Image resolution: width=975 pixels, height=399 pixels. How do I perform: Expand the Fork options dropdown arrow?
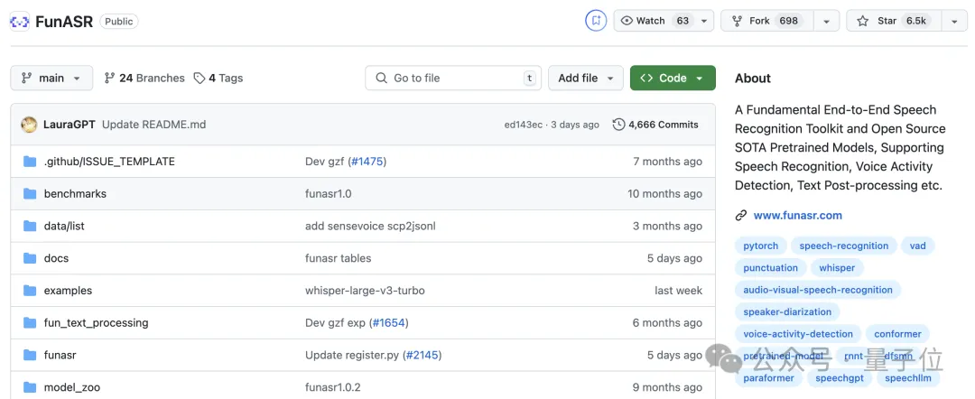point(826,21)
